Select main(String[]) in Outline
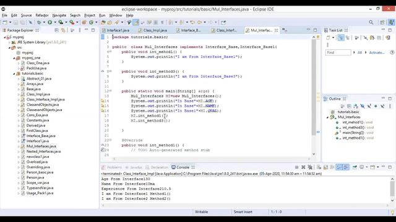Screen dimensions: 396x222 tap(353, 133)
